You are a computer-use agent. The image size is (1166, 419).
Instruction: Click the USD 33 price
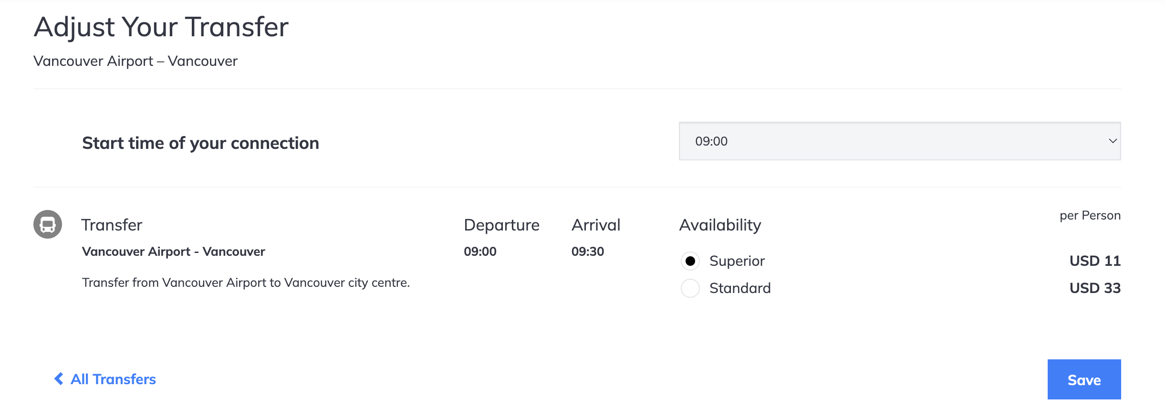tap(1095, 288)
